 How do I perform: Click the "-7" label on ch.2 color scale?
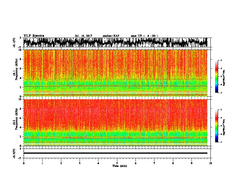click(x=221, y=142)
